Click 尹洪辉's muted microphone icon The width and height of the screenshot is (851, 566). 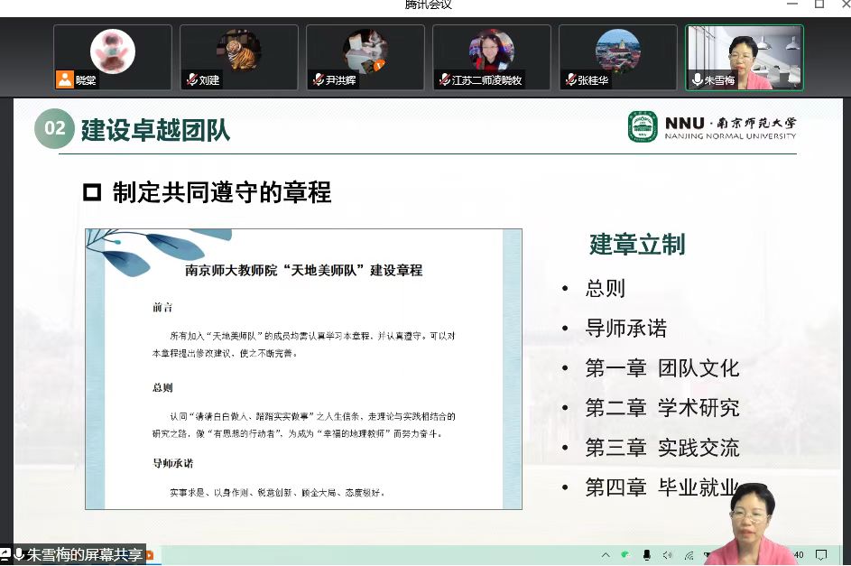click(x=318, y=80)
